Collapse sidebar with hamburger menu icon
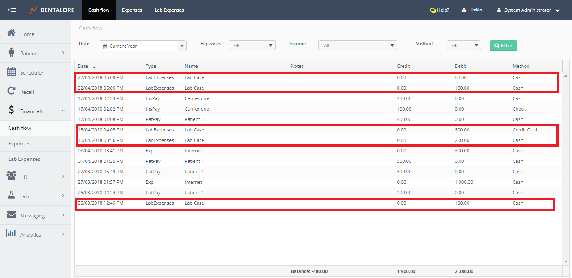 pyautogui.click(x=12, y=10)
